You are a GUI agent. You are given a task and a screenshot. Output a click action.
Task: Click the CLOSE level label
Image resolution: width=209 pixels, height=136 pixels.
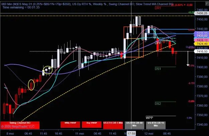tap(190, 47)
